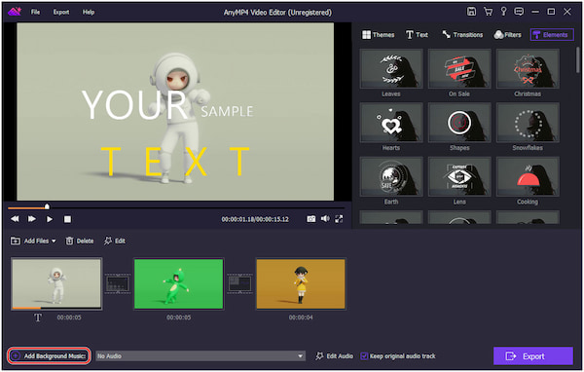Click Add Background Music button

(x=49, y=356)
